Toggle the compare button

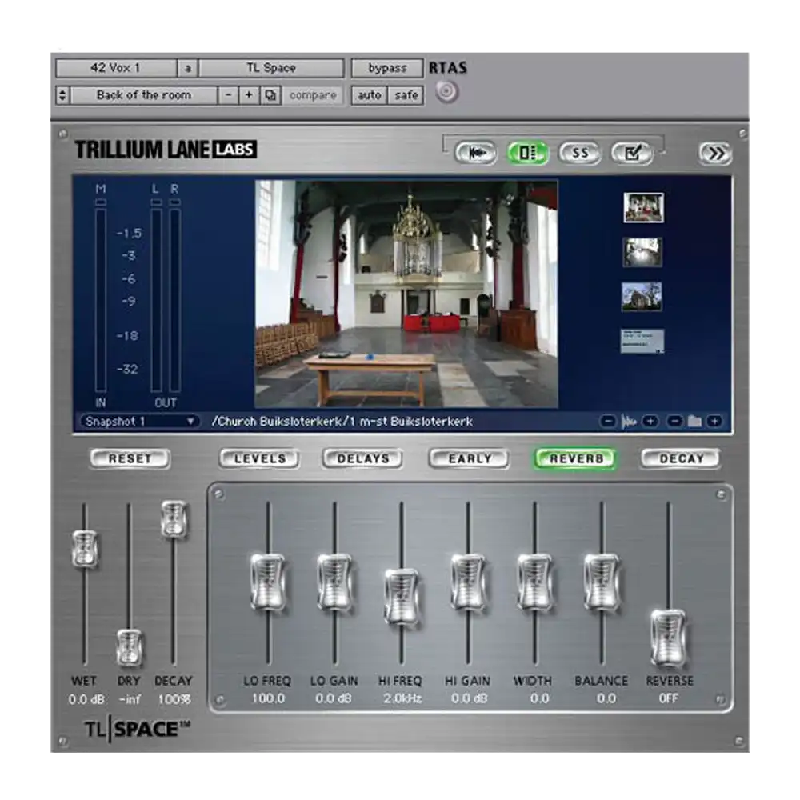tap(313, 95)
